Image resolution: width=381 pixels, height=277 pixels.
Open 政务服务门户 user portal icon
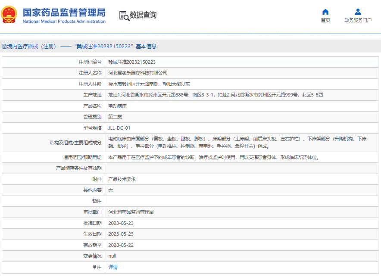[x=358, y=12]
